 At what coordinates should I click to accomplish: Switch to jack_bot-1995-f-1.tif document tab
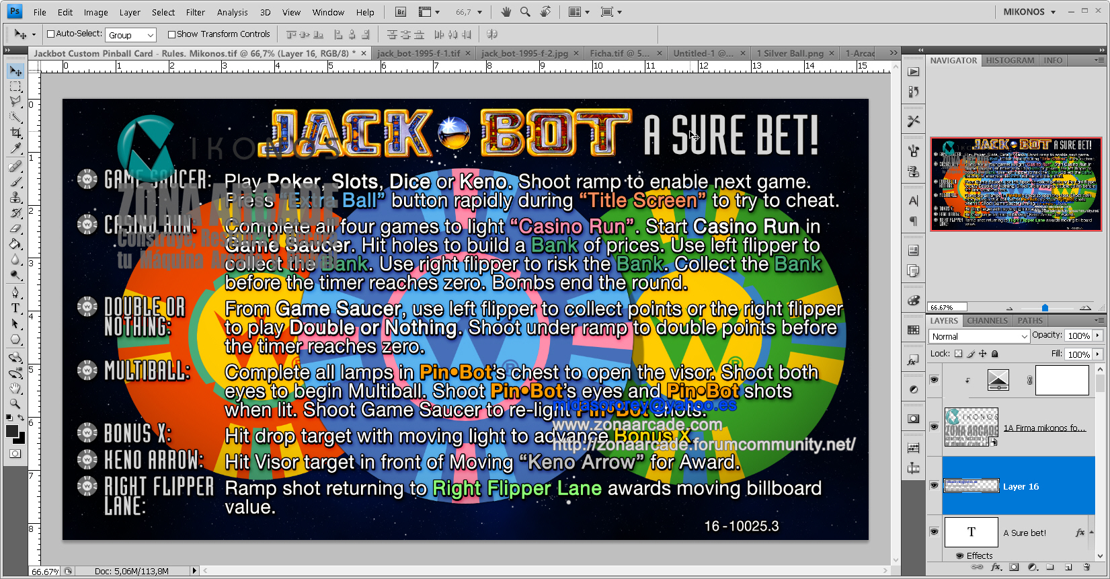[418, 53]
